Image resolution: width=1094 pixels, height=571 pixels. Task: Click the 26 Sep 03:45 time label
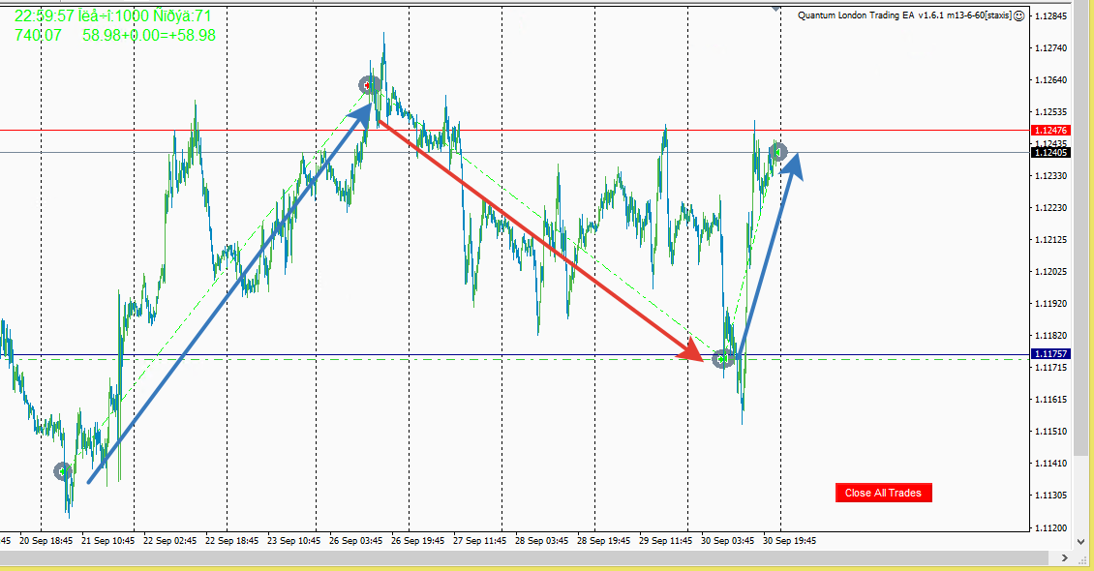click(356, 541)
